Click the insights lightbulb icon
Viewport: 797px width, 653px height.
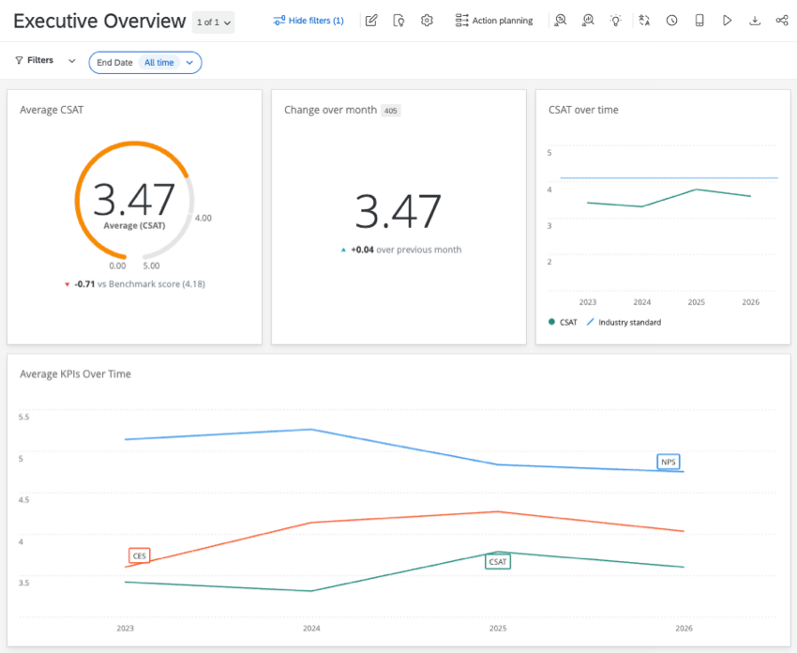615,21
